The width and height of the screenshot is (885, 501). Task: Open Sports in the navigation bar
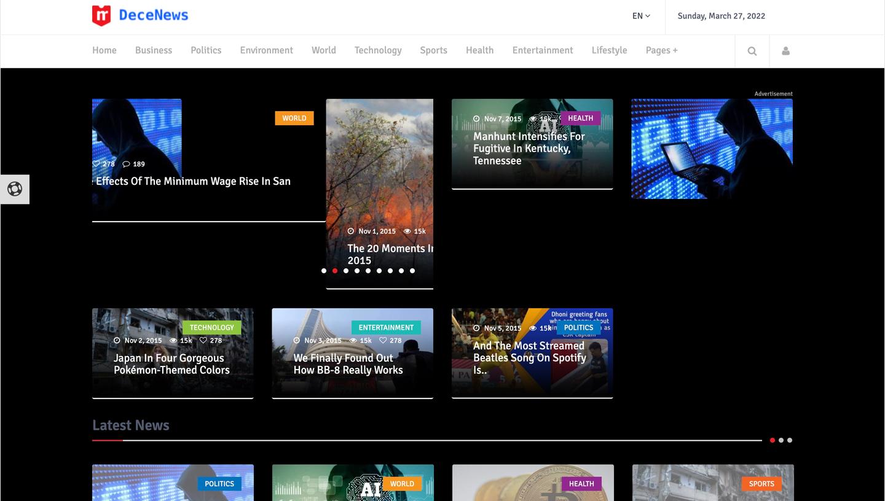(434, 50)
